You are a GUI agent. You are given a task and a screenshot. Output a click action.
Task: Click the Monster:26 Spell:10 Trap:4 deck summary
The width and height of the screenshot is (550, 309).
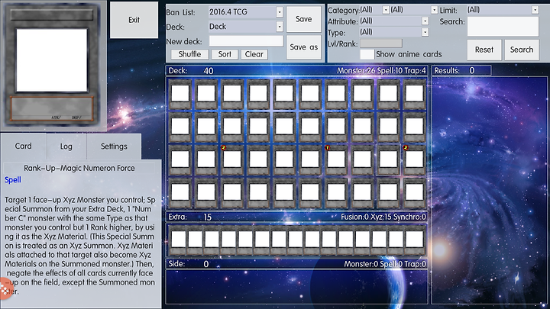pyautogui.click(x=381, y=71)
